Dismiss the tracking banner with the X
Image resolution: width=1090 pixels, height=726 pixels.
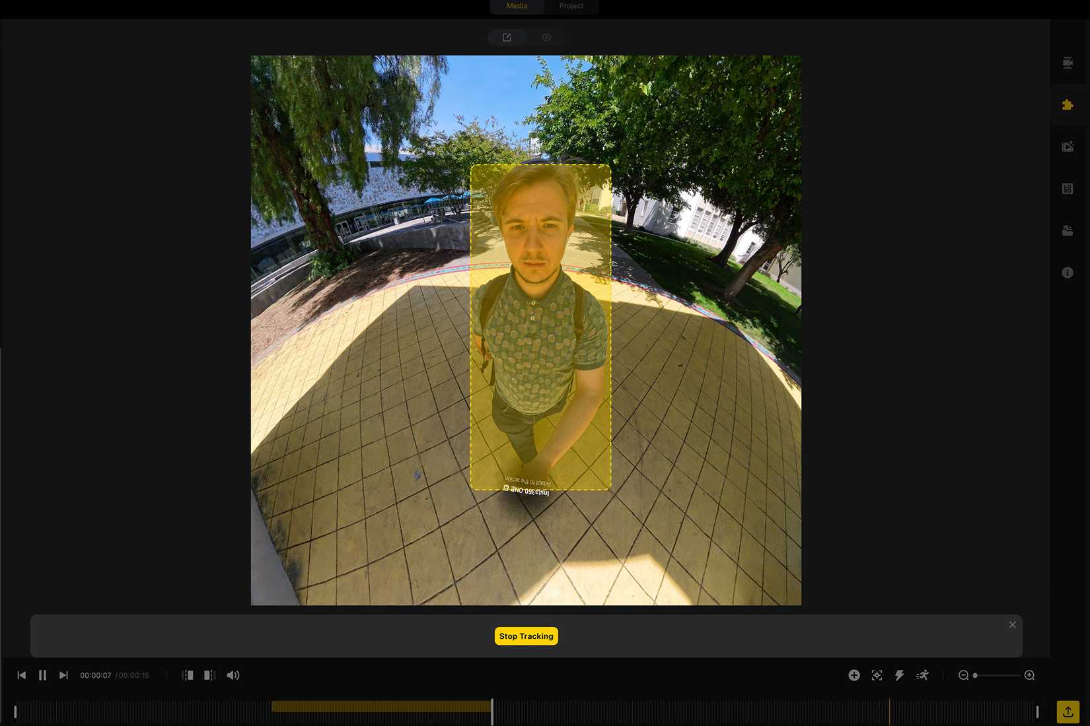pos(1012,624)
